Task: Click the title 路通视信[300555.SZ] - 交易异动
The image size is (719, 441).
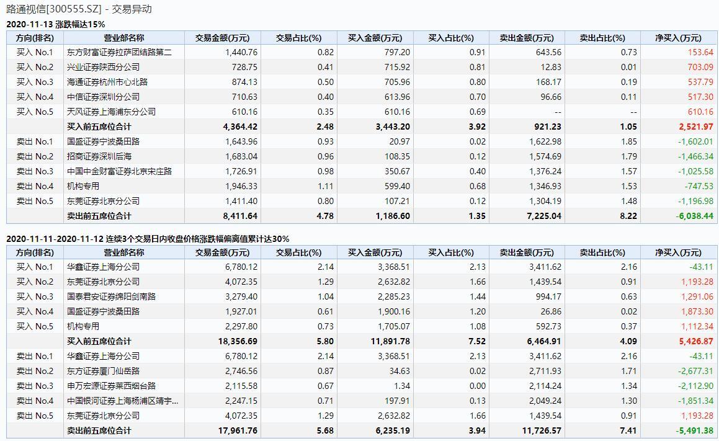Action: 79,9
